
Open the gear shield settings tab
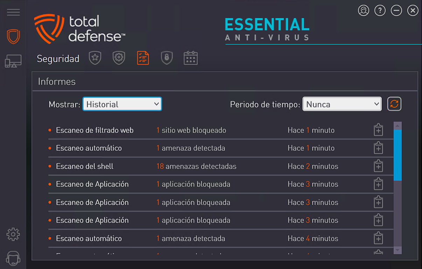[x=119, y=58]
